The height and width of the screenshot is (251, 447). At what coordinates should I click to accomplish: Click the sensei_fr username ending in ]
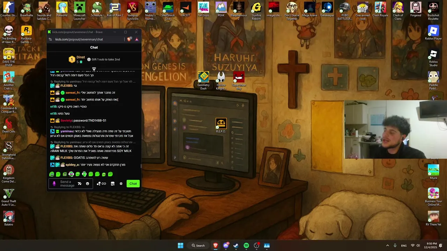pyautogui.click(x=72, y=100)
